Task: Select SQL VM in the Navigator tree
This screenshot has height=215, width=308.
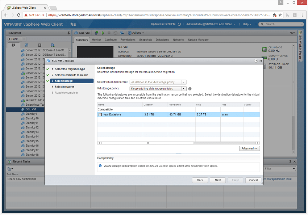Action: tap(30, 109)
